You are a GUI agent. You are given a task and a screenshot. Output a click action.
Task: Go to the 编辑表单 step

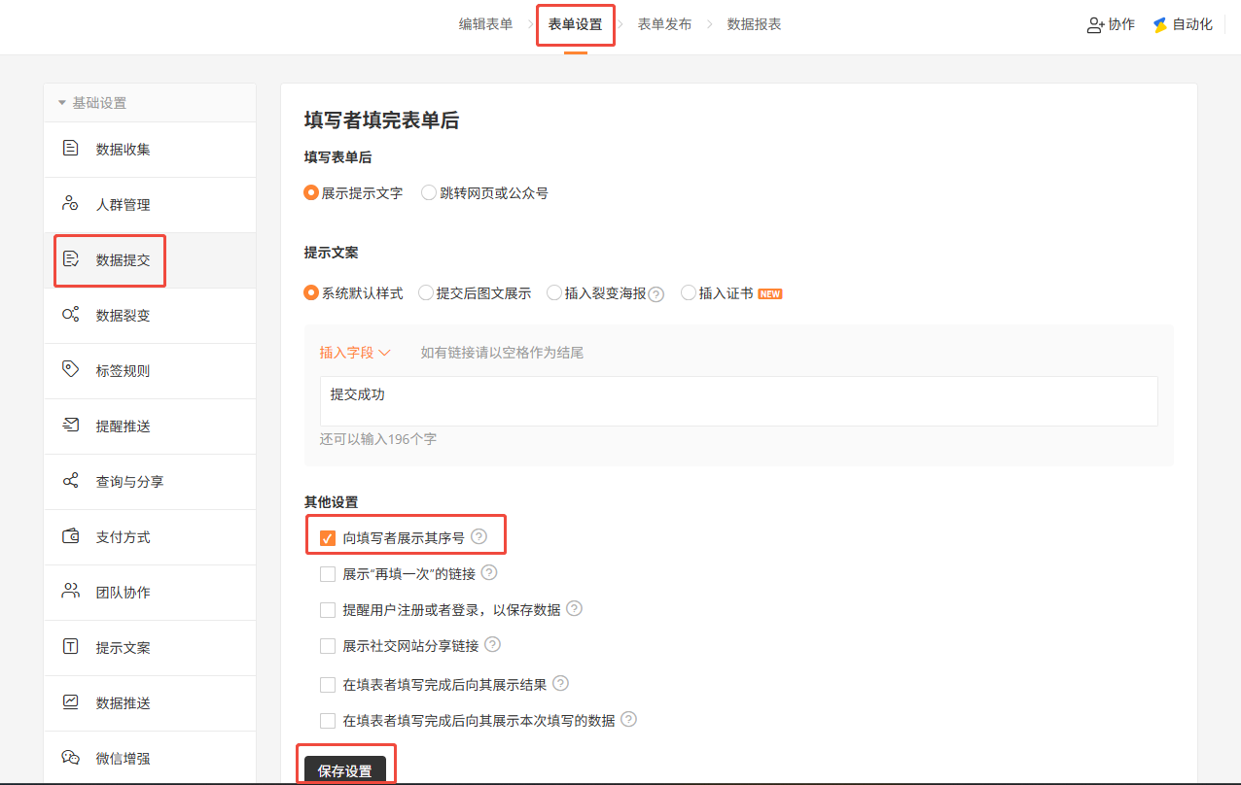pos(485,24)
